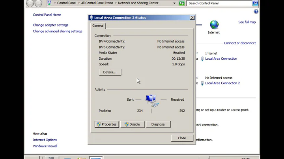This screenshot has height=159, width=284.
Task: Click IPv6 Connectivity No Internet access value
Action: coord(171,47)
